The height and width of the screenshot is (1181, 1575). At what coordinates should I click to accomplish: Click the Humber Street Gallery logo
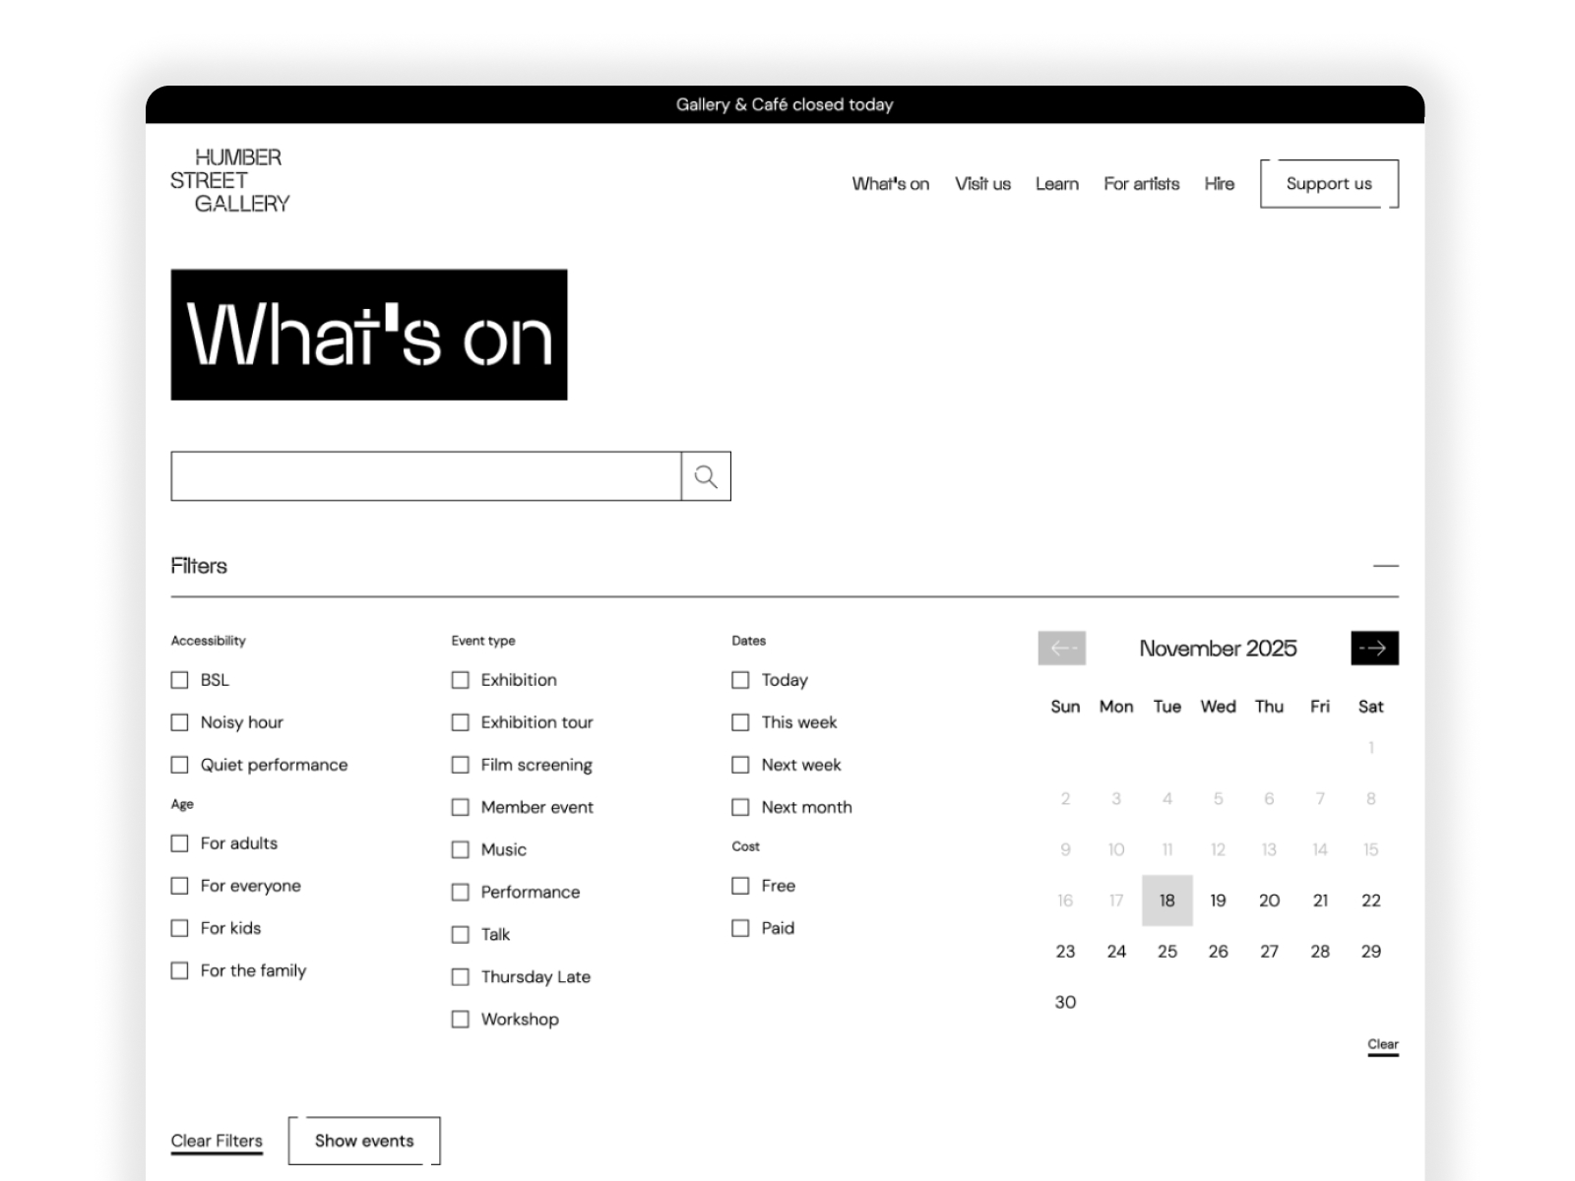(230, 181)
